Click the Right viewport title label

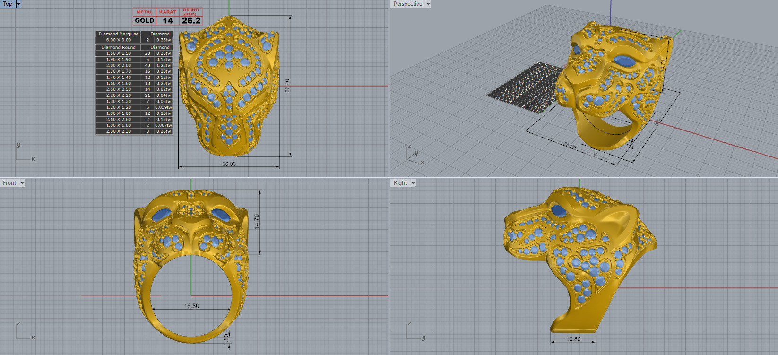coord(400,183)
